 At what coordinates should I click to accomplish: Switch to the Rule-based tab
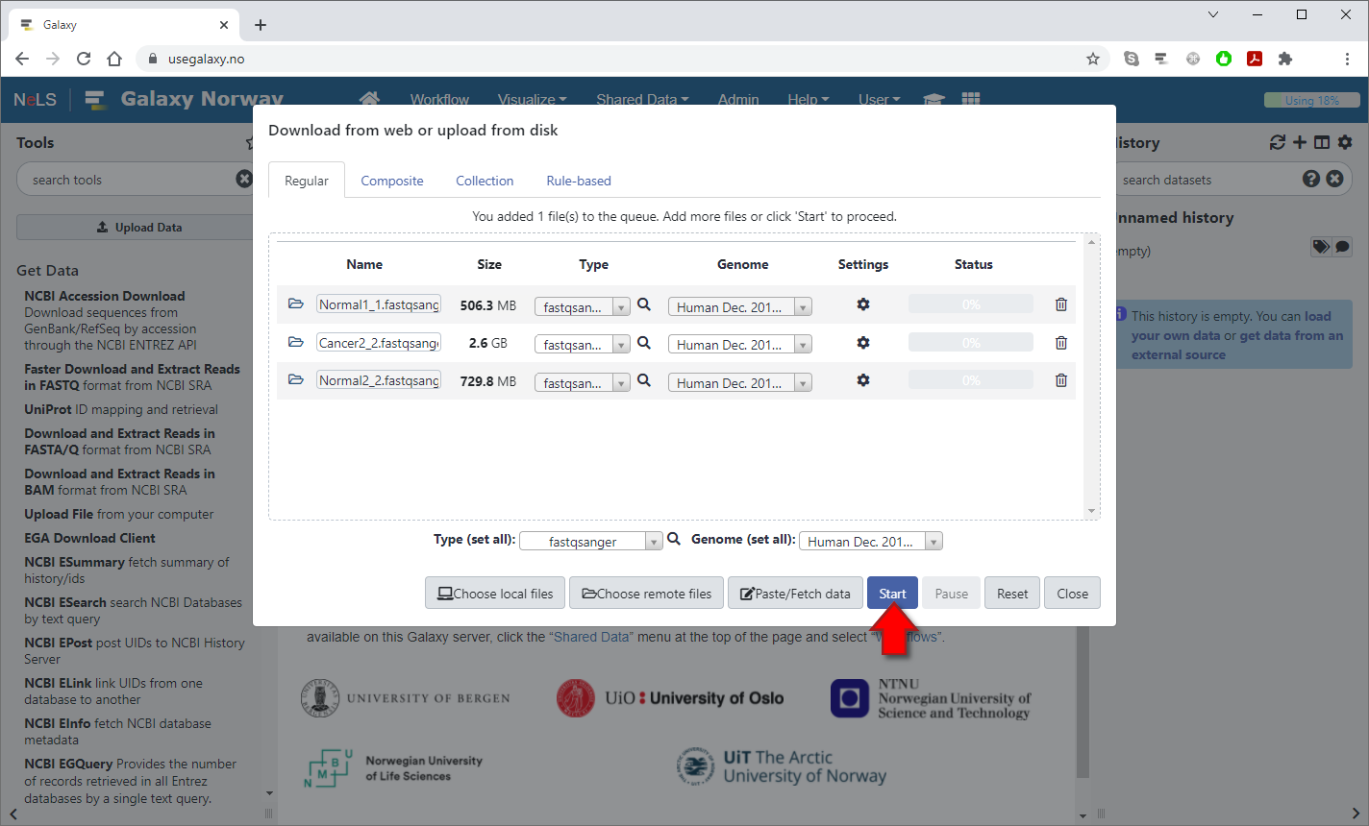(x=579, y=181)
